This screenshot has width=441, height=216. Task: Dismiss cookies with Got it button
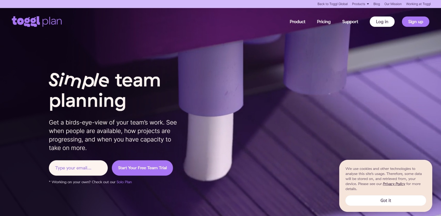[386, 201]
